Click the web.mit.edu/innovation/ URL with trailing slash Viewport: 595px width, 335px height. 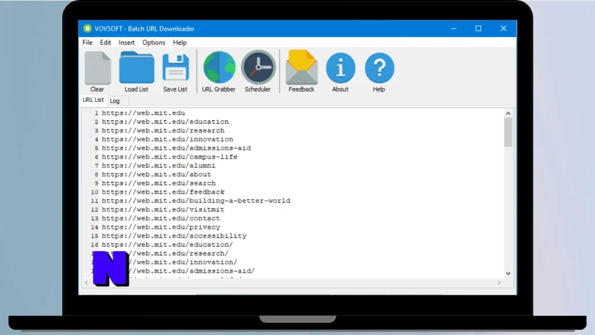pos(183,262)
